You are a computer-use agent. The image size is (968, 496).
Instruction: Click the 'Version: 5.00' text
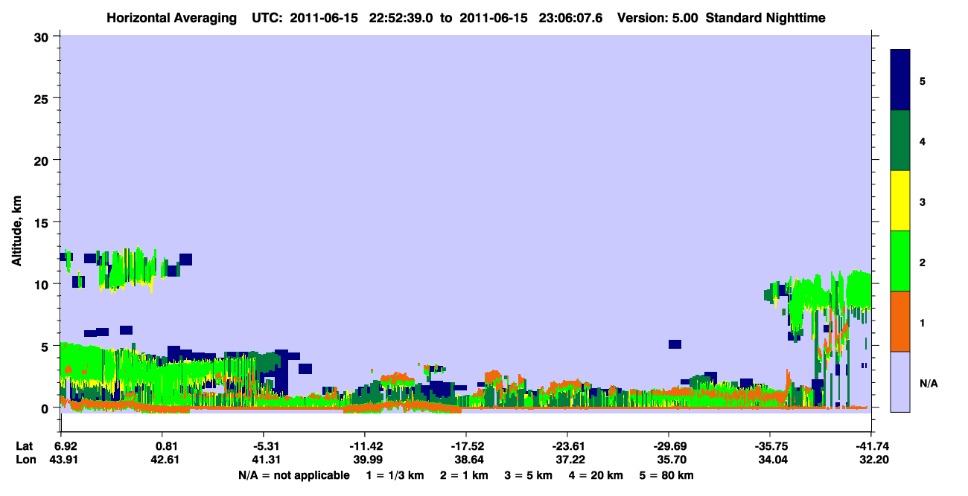[658, 17]
